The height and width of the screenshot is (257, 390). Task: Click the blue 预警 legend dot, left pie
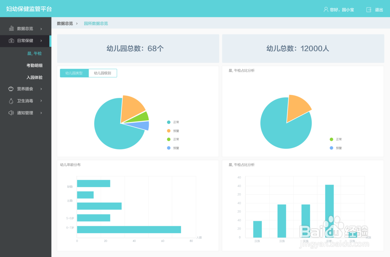(168, 148)
